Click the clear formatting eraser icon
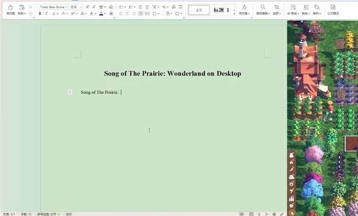 point(111,7)
